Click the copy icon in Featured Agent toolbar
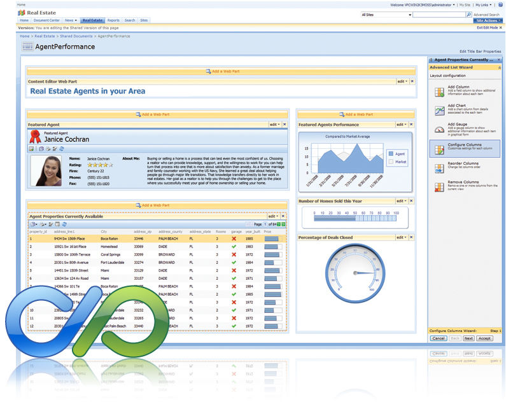Screen dimensions: 506x409 [x=41, y=149]
